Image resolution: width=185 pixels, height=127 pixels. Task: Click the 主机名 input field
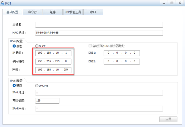tap(99, 25)
